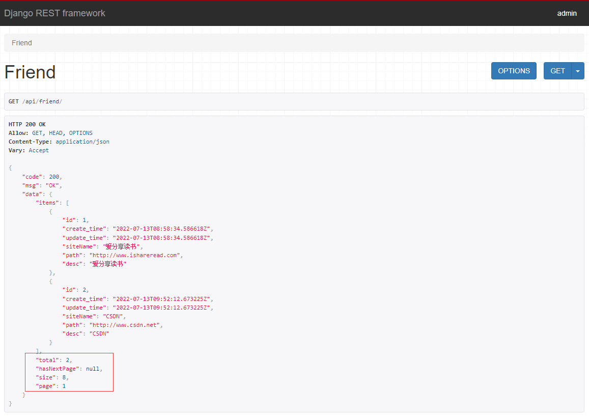Click the "page" field in the response
Screen dimensions: 589x416
(x=50, y=386)
